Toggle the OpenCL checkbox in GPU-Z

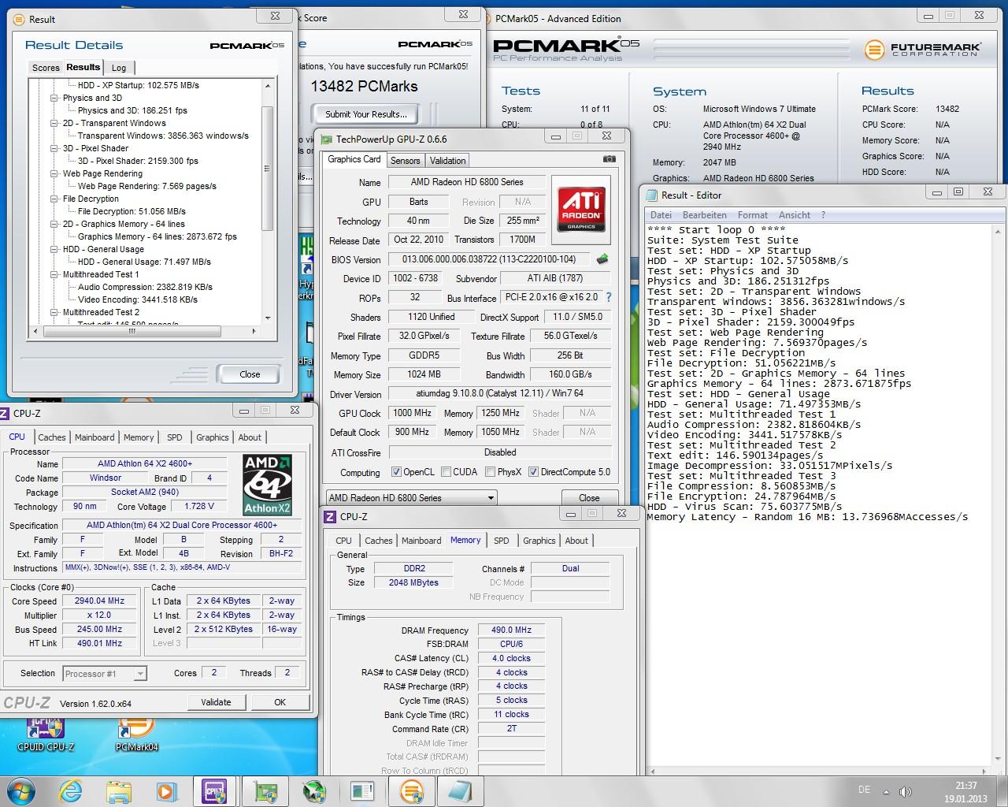(396, 472)
